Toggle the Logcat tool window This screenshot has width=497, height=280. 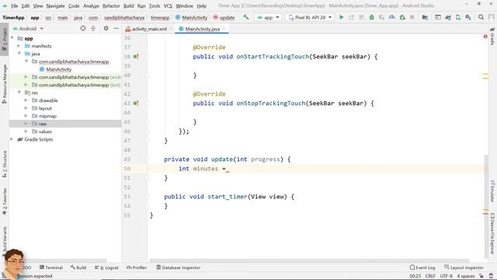pos(106,268)
